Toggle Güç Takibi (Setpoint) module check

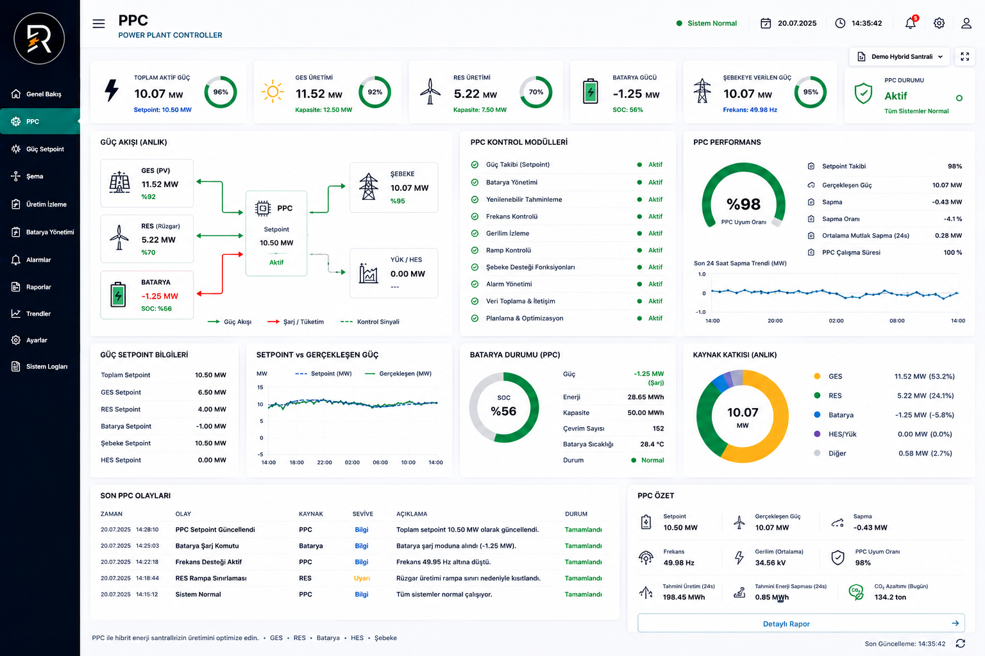click(x=475, y=165)
